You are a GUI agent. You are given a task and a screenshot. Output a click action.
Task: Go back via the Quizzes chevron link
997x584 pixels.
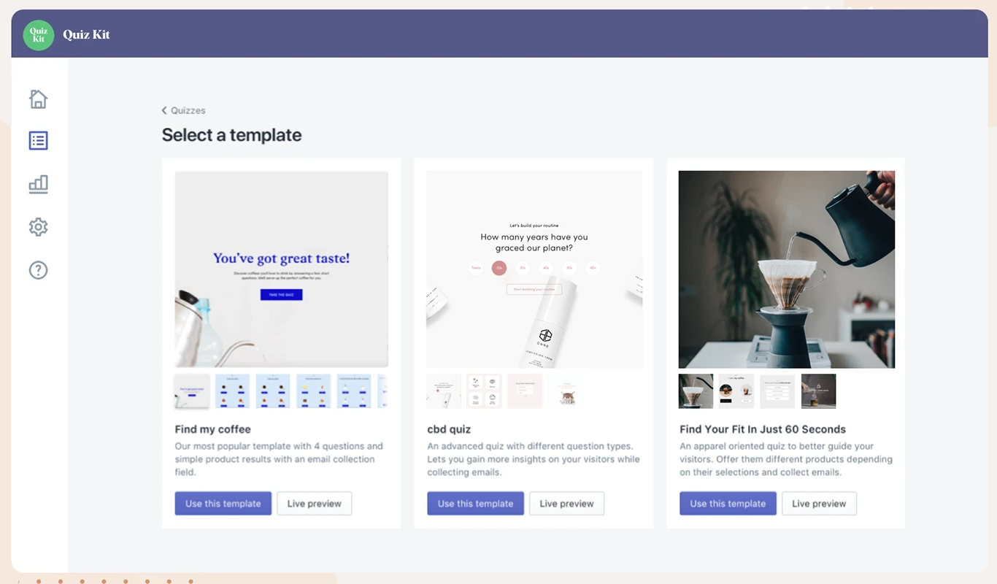click(x=183, y=110)
